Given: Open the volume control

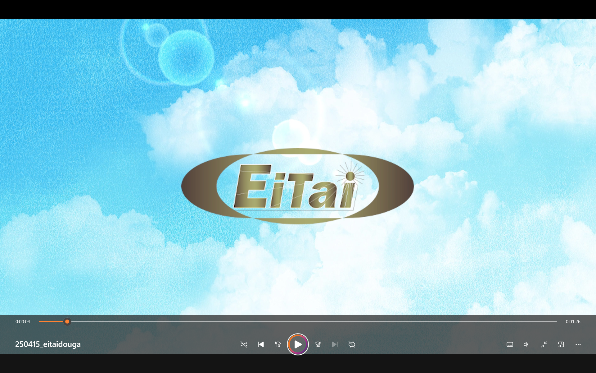Looking at the screenshot, I should pyautogui.click(x=526, y=344).
